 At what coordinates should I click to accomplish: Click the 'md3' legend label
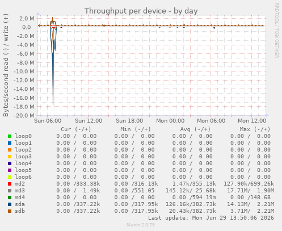(x=20, y=191)
